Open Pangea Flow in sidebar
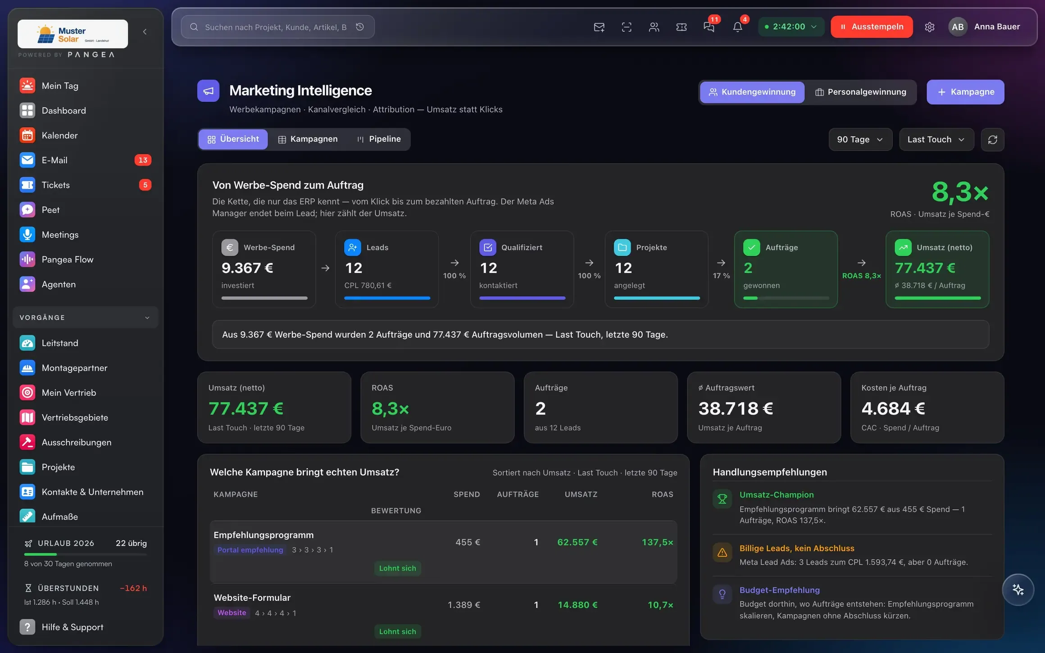 click(x=85, y=259)
